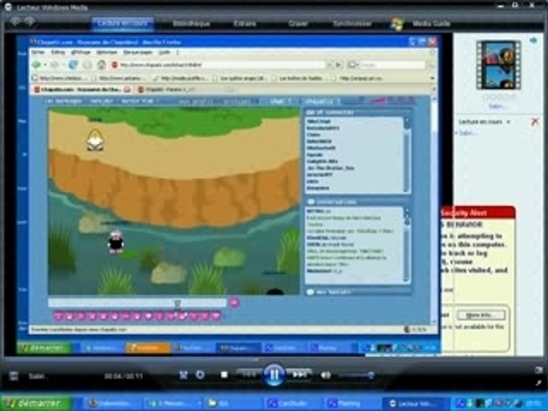Open the Media Guide tab
Viewport: 548px width, 411px height.
tap(431, 23)
